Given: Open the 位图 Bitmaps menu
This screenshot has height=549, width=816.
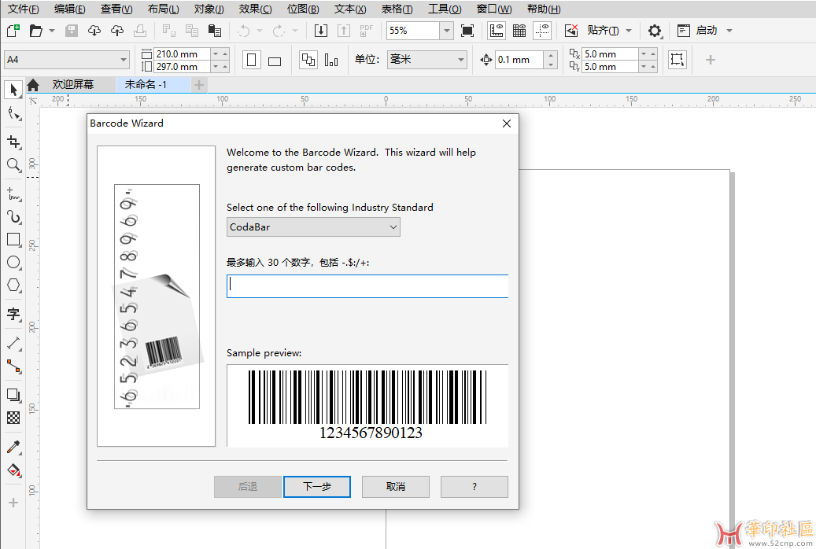Looking at the screenshot, I should (x=303, y=9).
